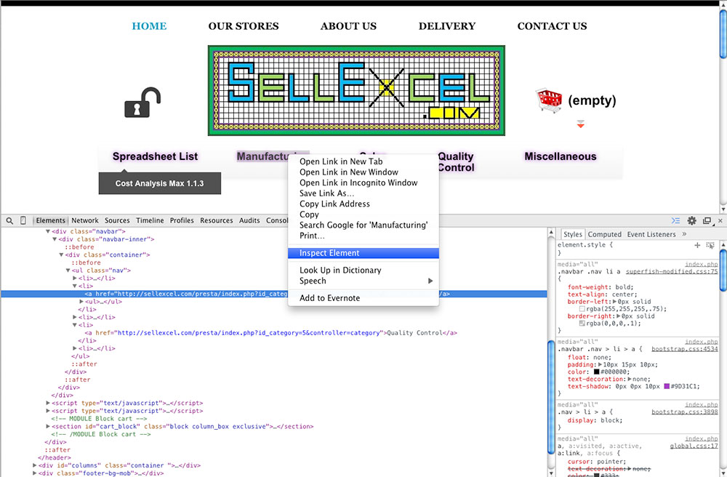727x477 pixels.
Task: Close the DevTools panel
Action: pos(720,220)
